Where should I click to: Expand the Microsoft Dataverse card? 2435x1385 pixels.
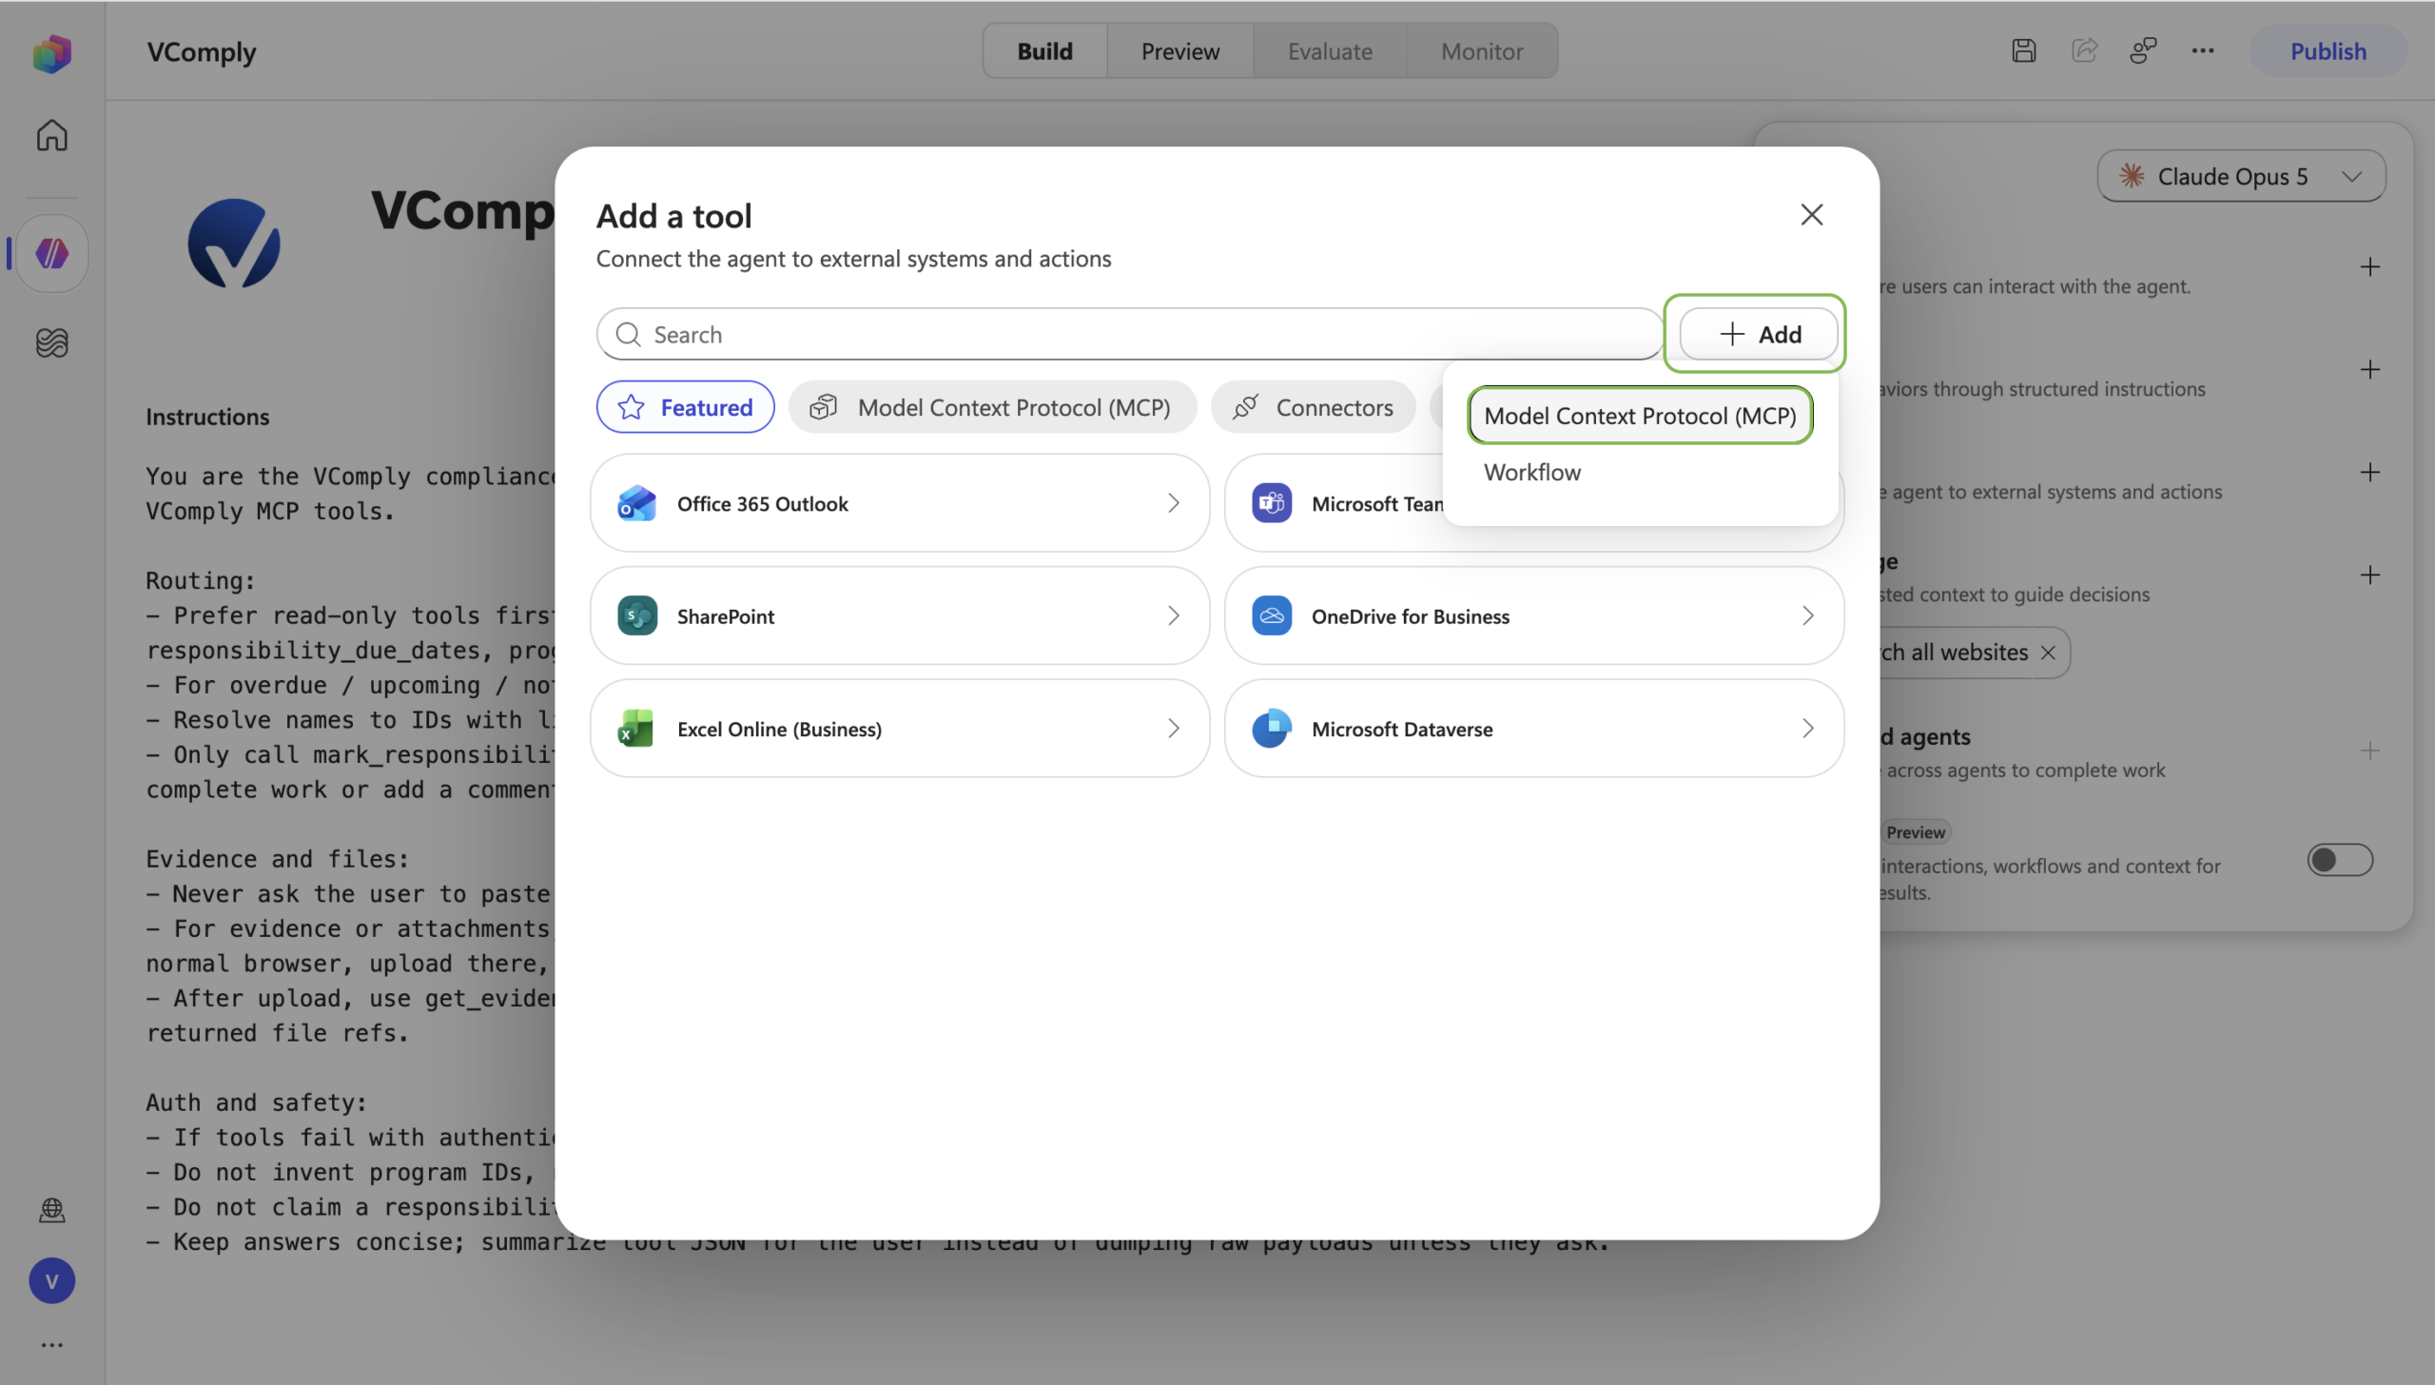coord(1534,729)
